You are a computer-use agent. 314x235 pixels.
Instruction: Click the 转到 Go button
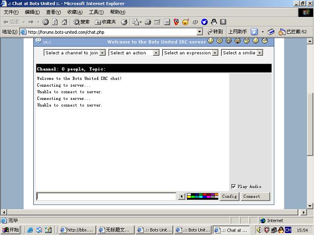(x=215, y=32)
